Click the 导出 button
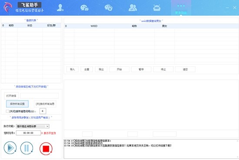 point(101,69)
